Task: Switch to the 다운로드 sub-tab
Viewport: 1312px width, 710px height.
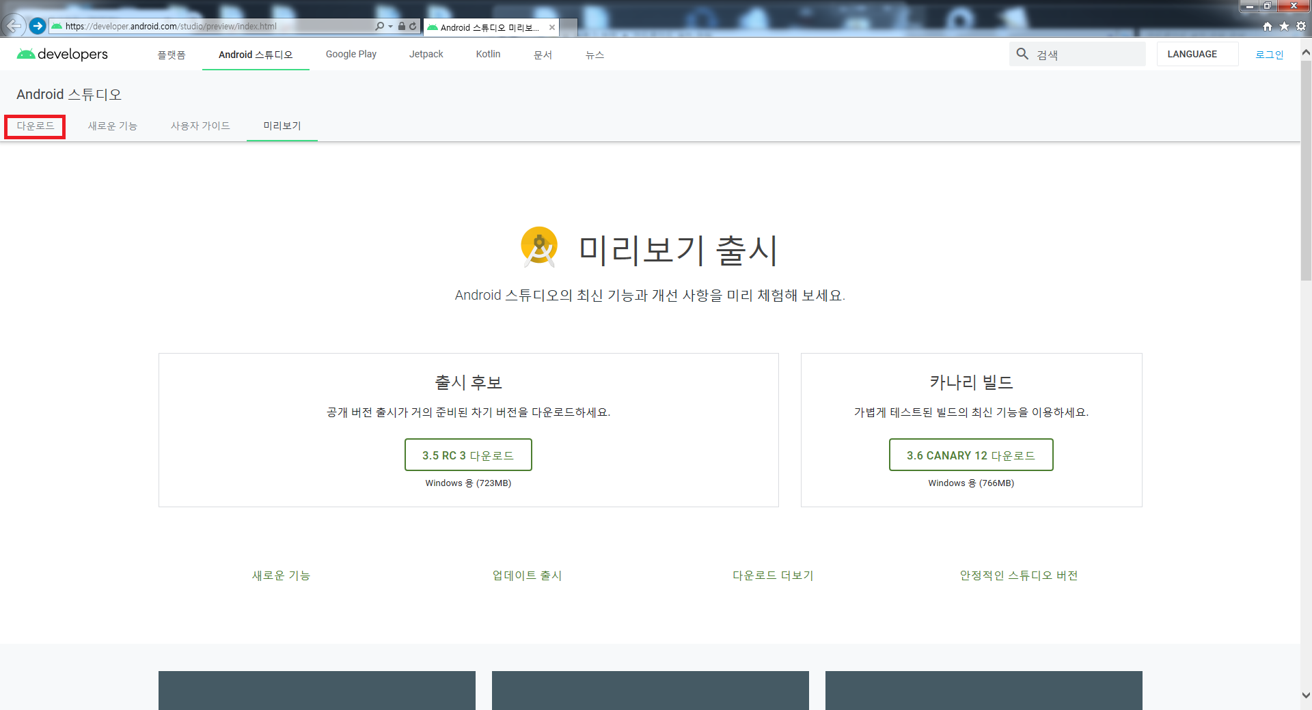Action: click(36, 126)
